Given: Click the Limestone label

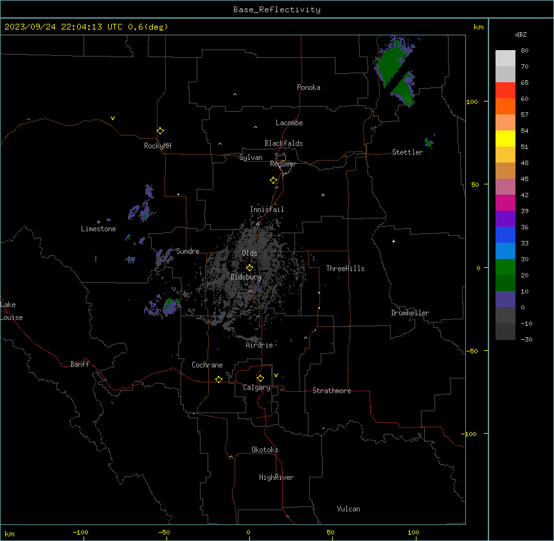Looking at the screenshot, I should [98, 229].
